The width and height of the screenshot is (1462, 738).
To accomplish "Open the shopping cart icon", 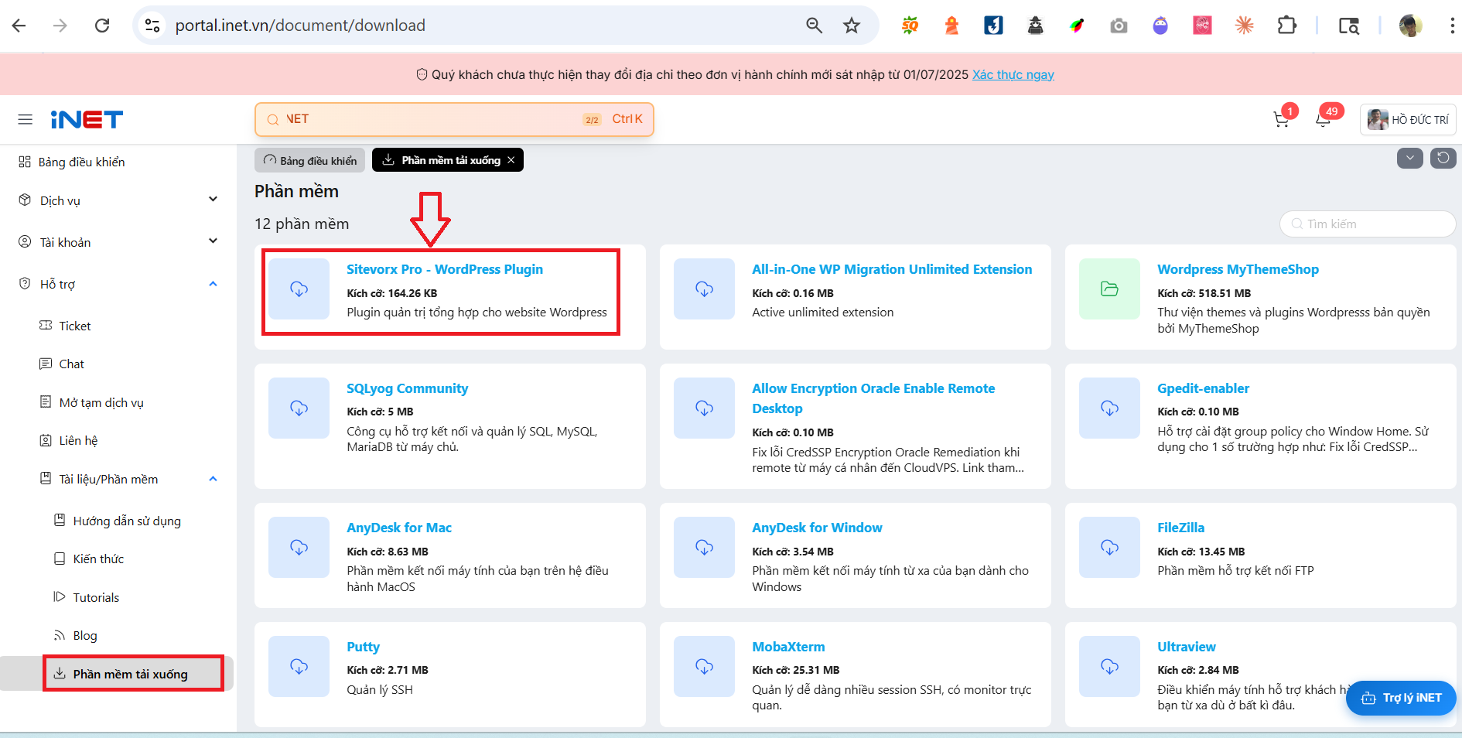I will click(x=1282, y=120).
